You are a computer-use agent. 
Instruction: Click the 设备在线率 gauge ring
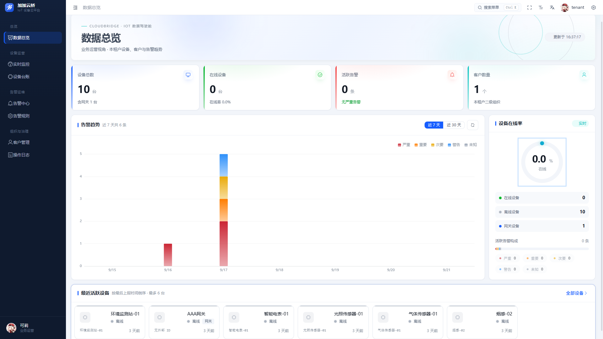click(542, 162)
